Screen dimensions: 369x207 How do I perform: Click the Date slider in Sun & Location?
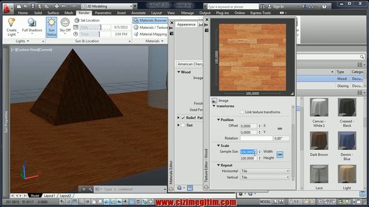[95, 28]
